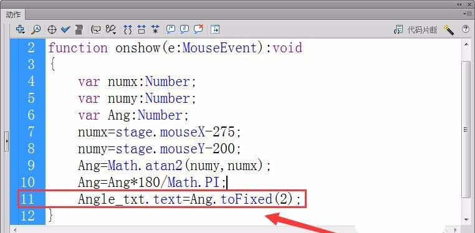
Task: Apply Auto format to the script
Action: (79, 29)
